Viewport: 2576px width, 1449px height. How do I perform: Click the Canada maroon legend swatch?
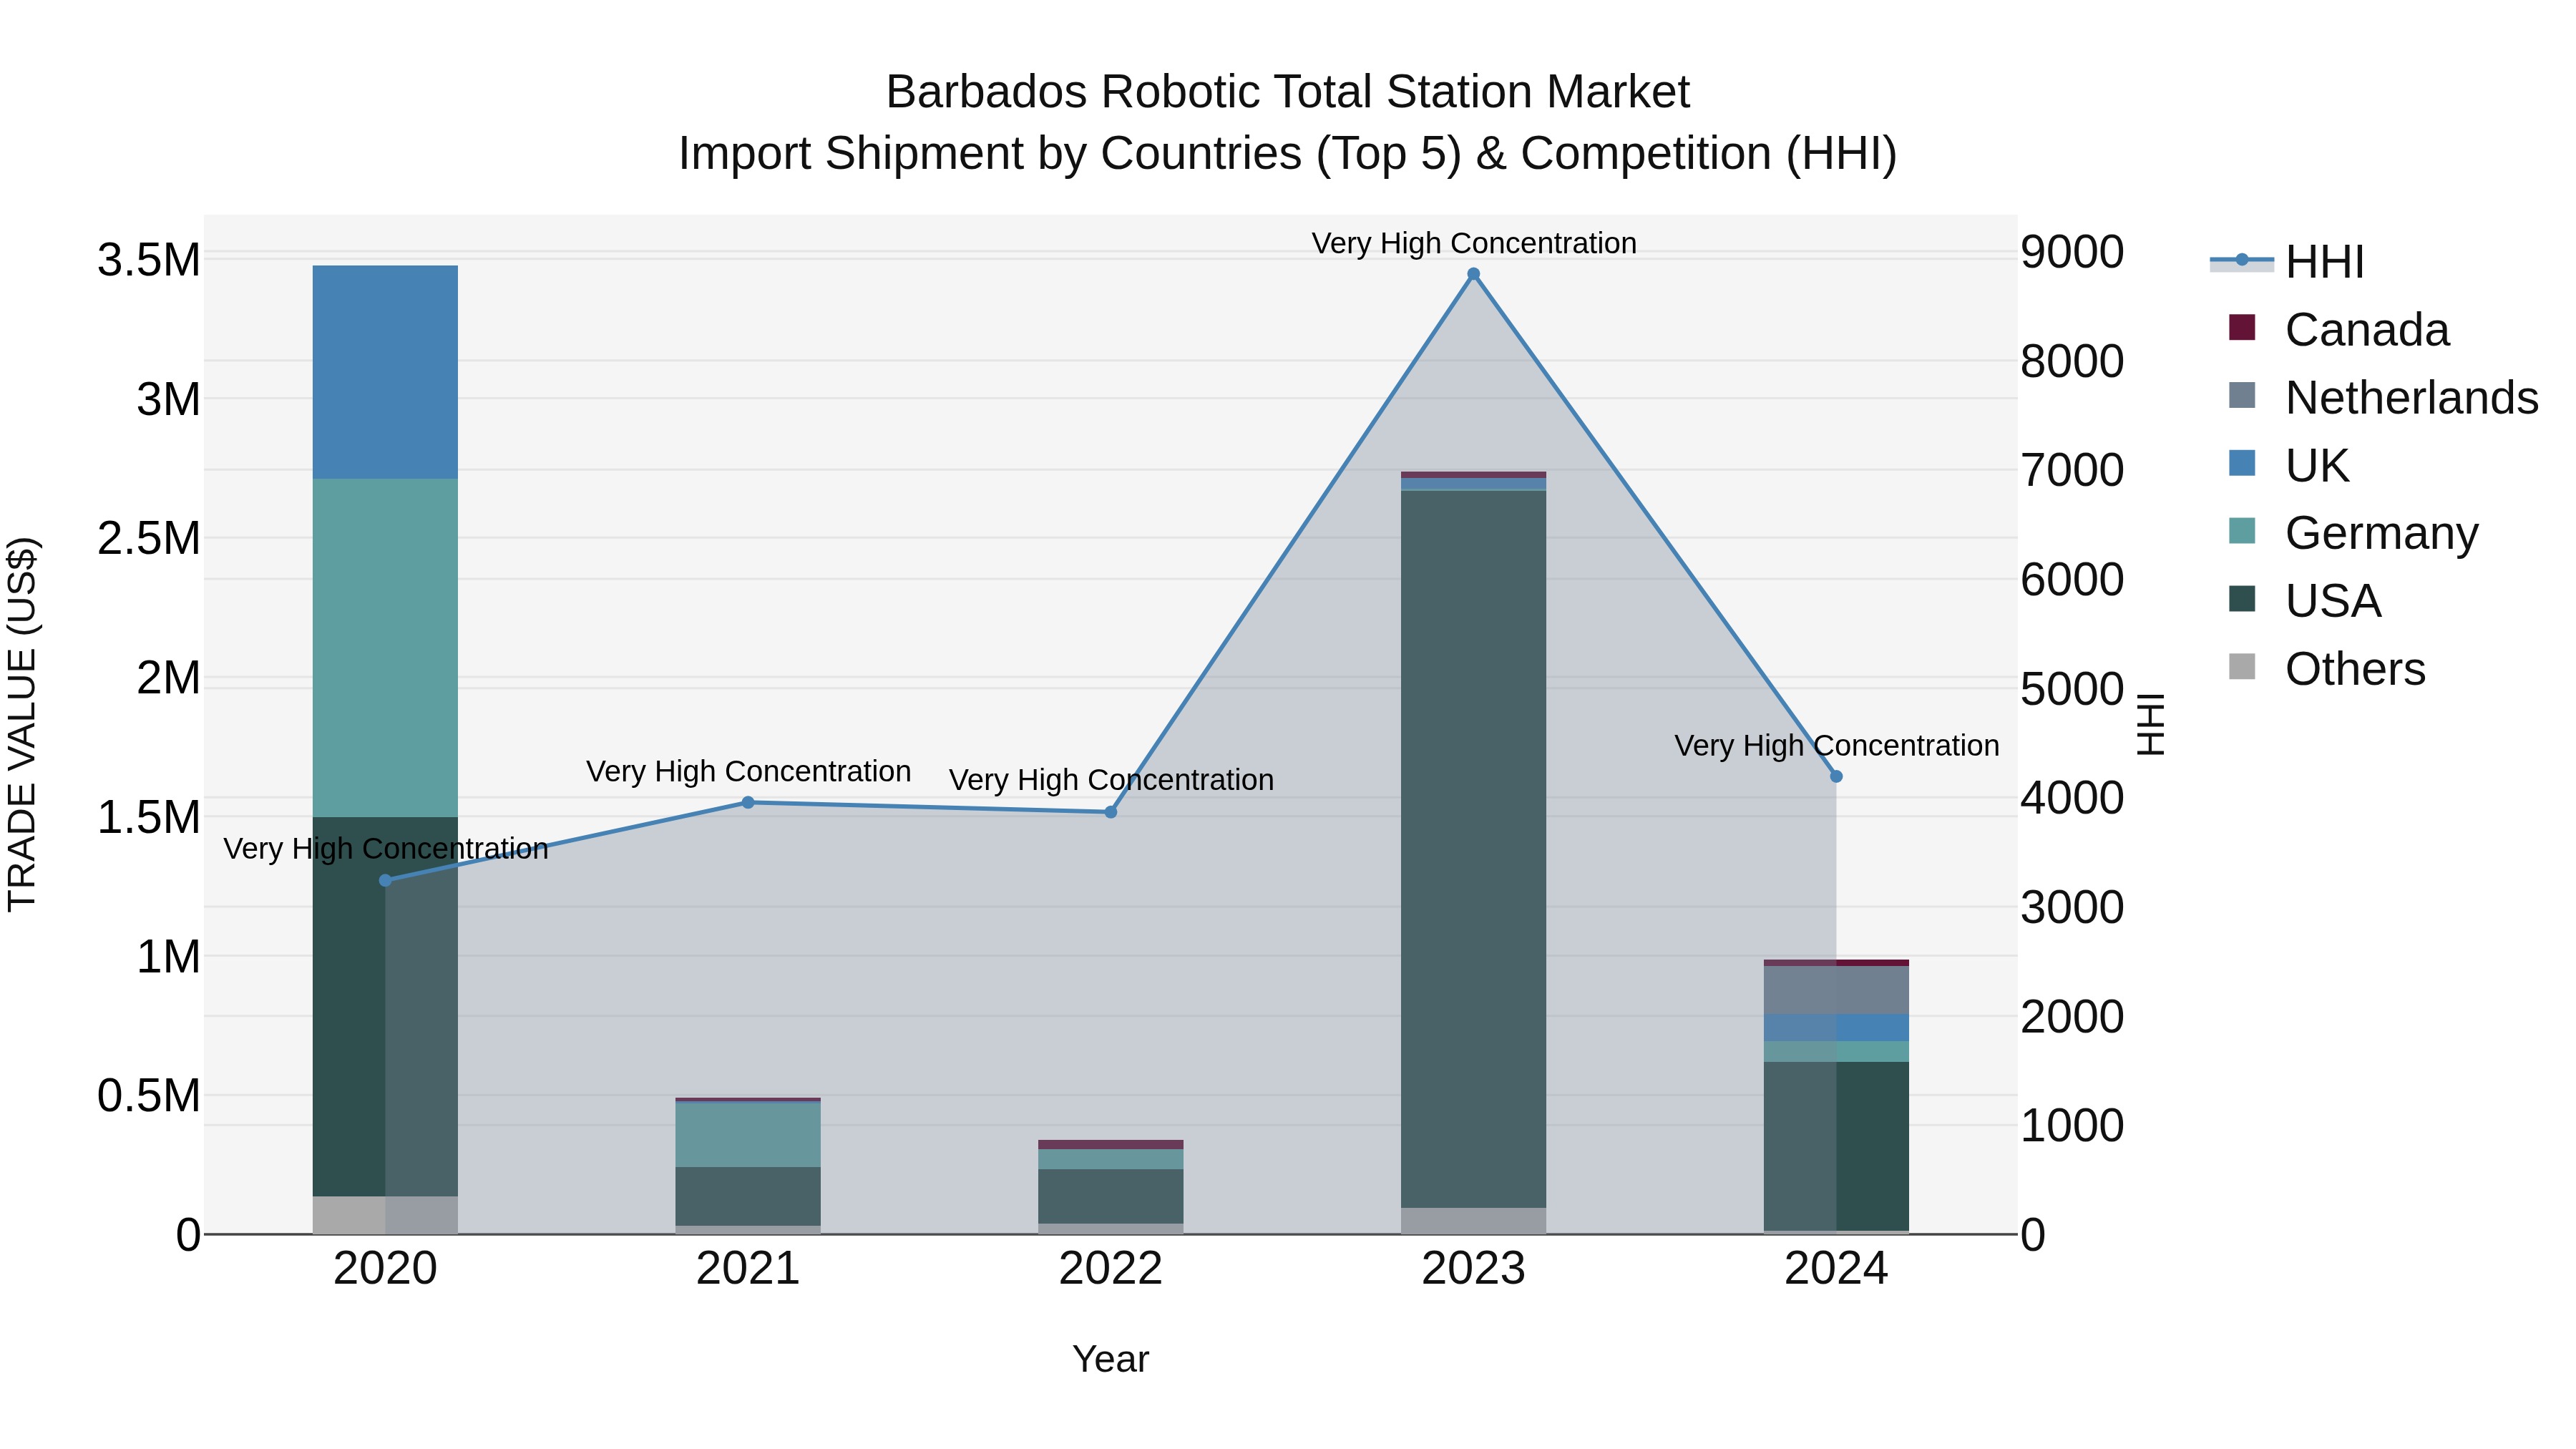click(x=2243, y=328)
